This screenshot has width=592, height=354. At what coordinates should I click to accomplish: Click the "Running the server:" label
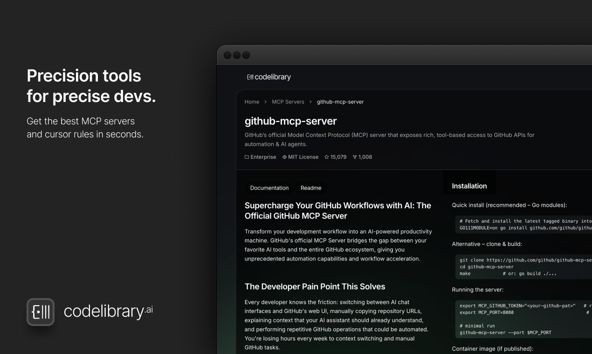tap(478, 290)
